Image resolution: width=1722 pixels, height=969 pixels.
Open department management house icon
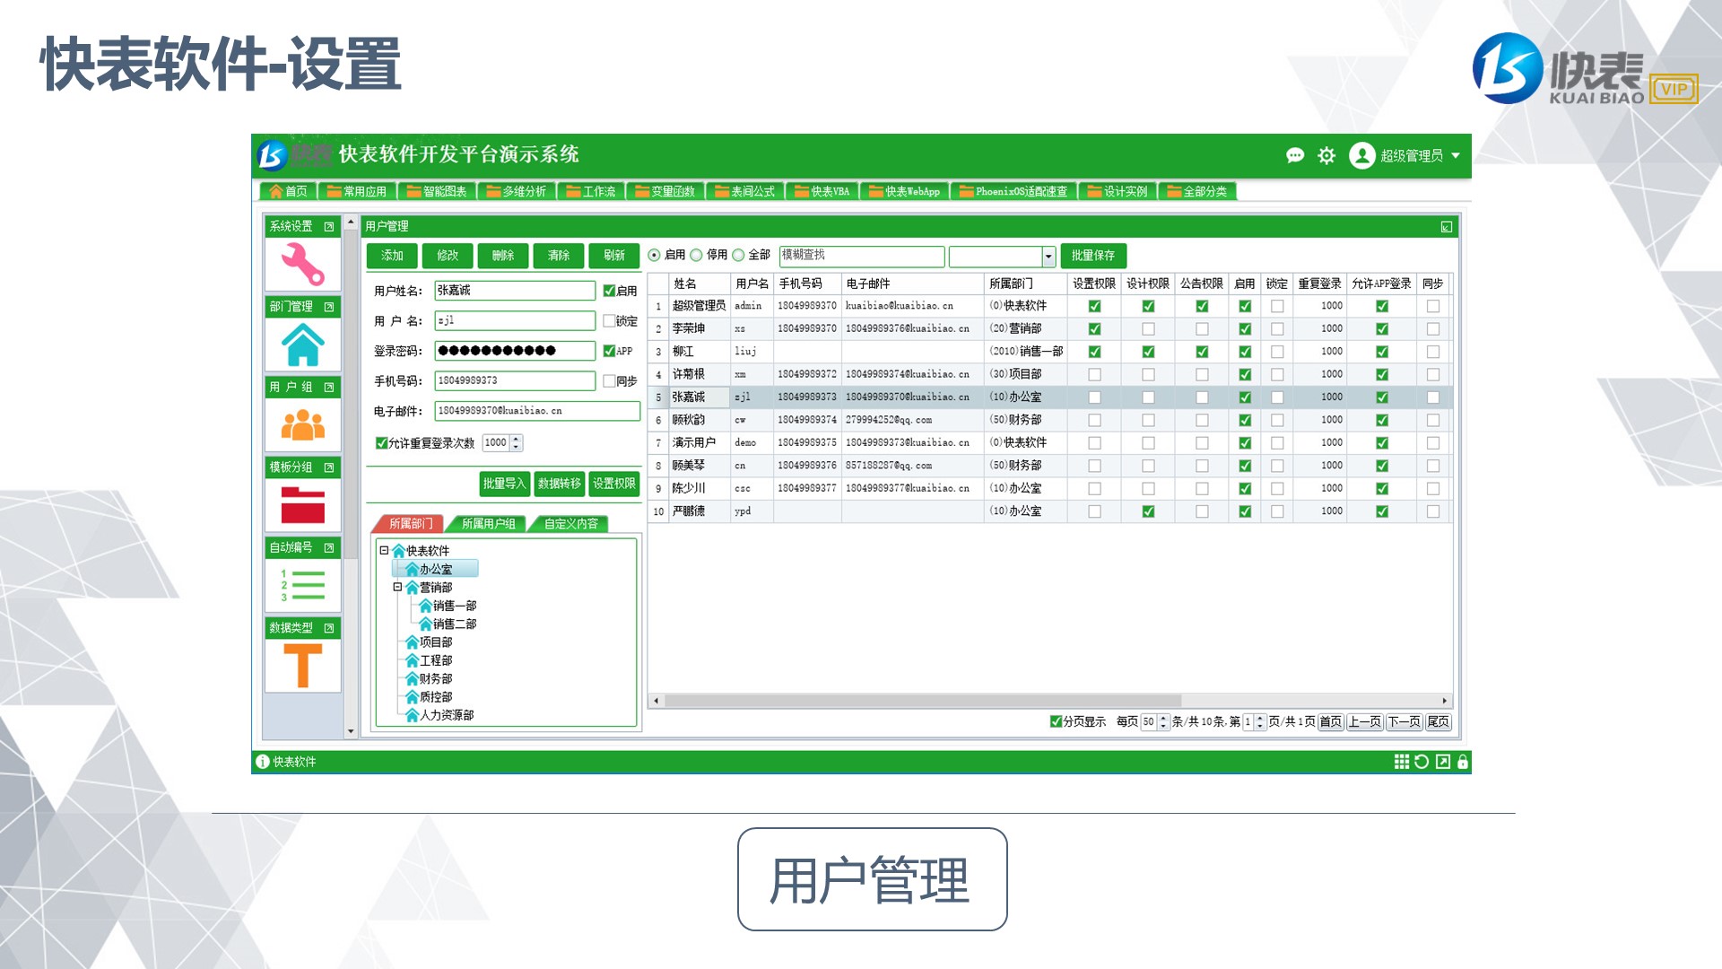(x=303, y=345)
